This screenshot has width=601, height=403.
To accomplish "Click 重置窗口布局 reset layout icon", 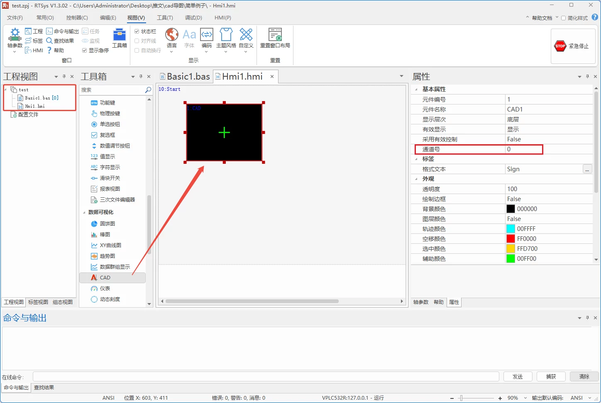I will (275, 38).
